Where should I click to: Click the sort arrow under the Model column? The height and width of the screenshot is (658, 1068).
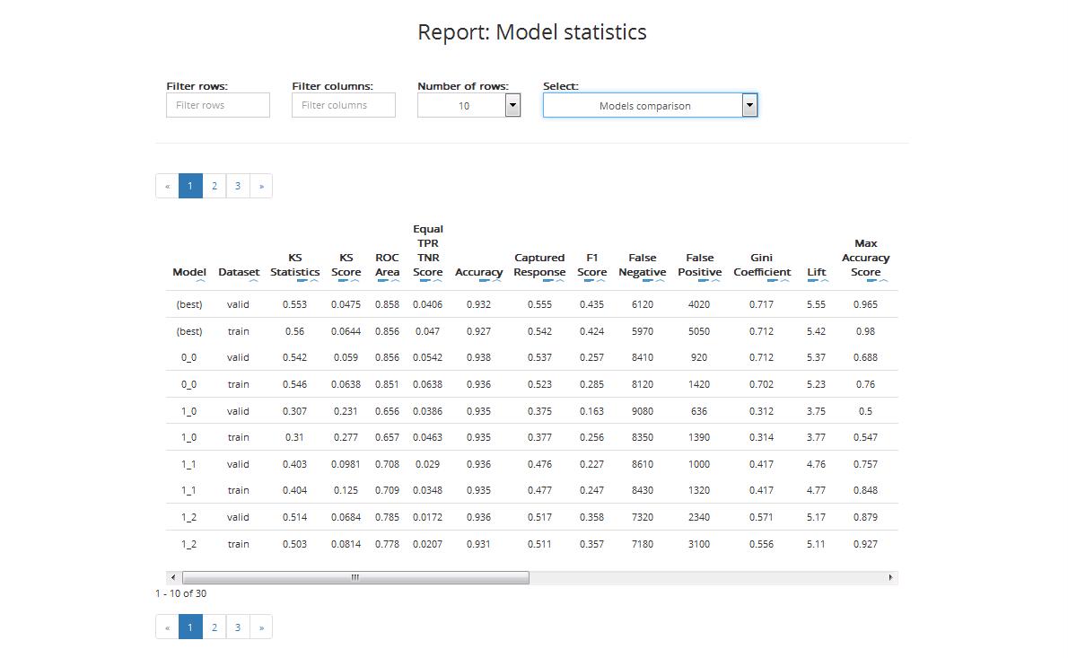[200, 282]
